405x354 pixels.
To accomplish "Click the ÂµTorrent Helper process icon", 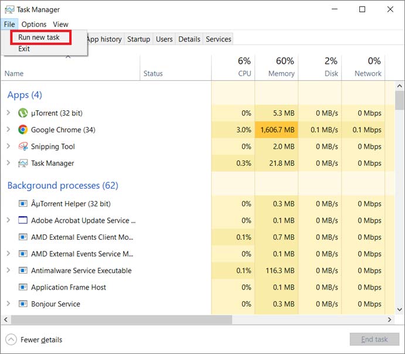I will pos(23,204).
